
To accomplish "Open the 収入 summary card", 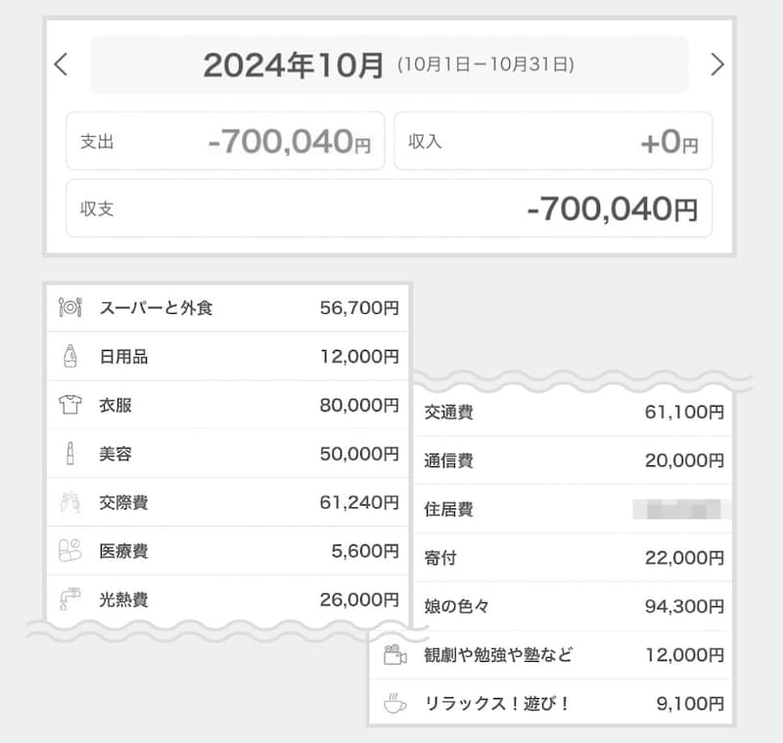I will click(553, 141).
